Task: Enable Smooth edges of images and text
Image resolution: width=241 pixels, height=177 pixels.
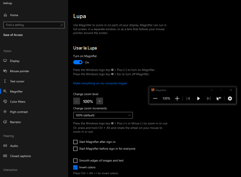Action: 75,161
